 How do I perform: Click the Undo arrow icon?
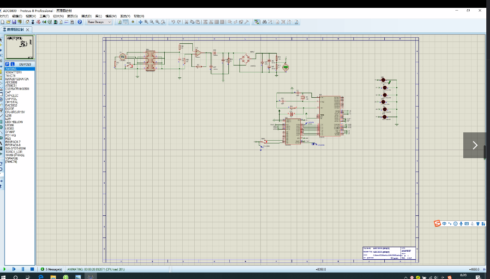point(173,22)
